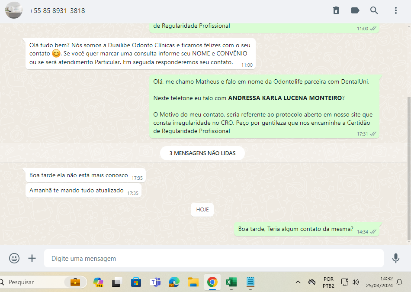Open File Explorer from taskbar
Viewport: 411px width, 292px height.
[x=193, y=282]
